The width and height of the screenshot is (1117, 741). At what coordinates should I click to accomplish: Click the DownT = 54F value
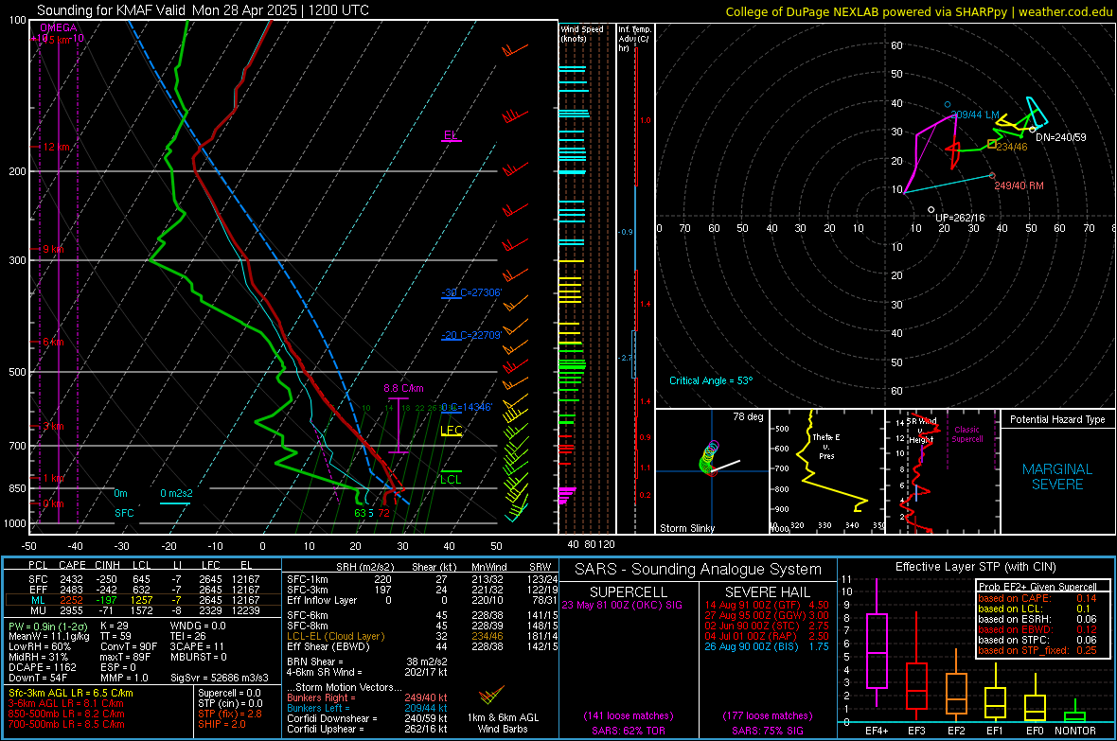[x=37, y=678]
